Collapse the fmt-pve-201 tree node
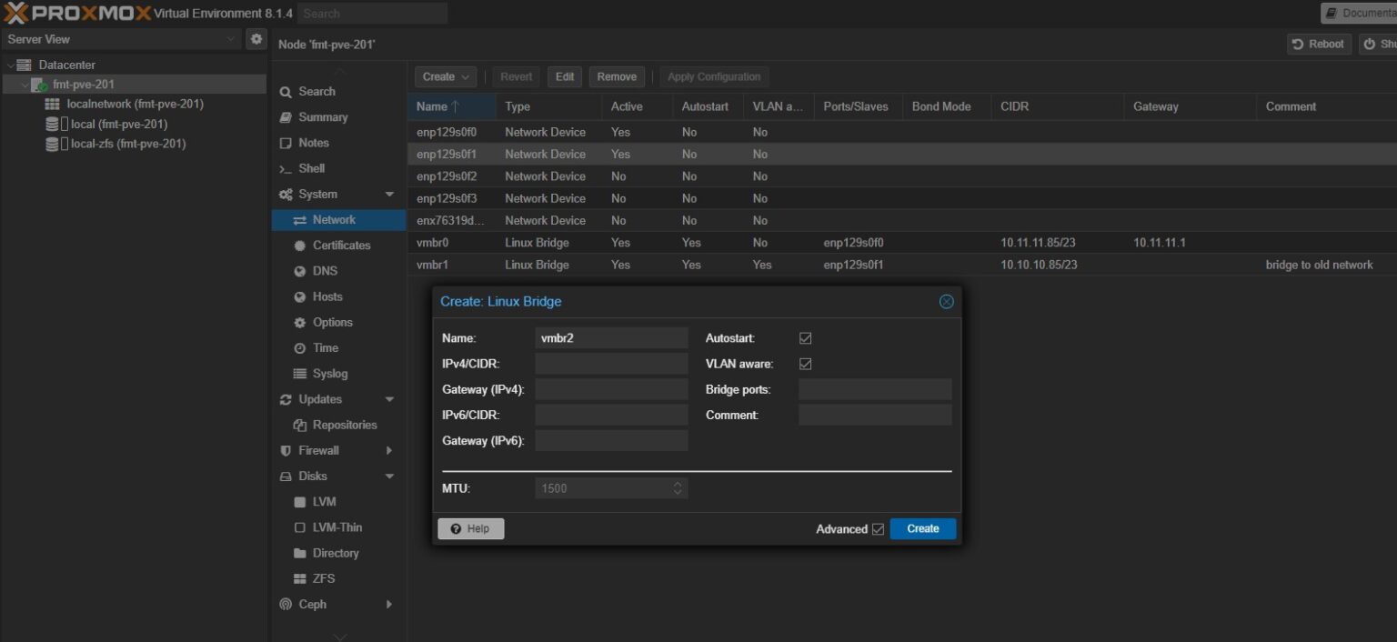This screenshot has height=642, width=1397. (25, 82)
